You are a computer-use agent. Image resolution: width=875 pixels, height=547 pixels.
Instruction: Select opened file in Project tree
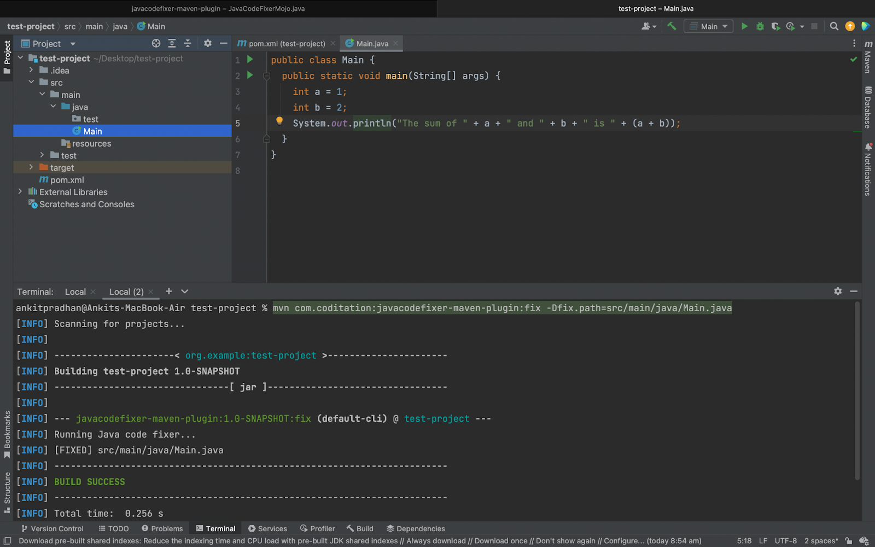click(x=156, y=43)
